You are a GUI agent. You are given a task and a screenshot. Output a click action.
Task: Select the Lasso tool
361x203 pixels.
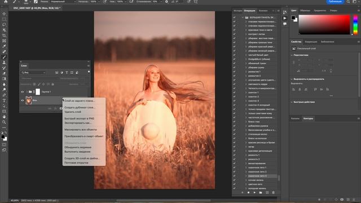[x=4, y=25]
